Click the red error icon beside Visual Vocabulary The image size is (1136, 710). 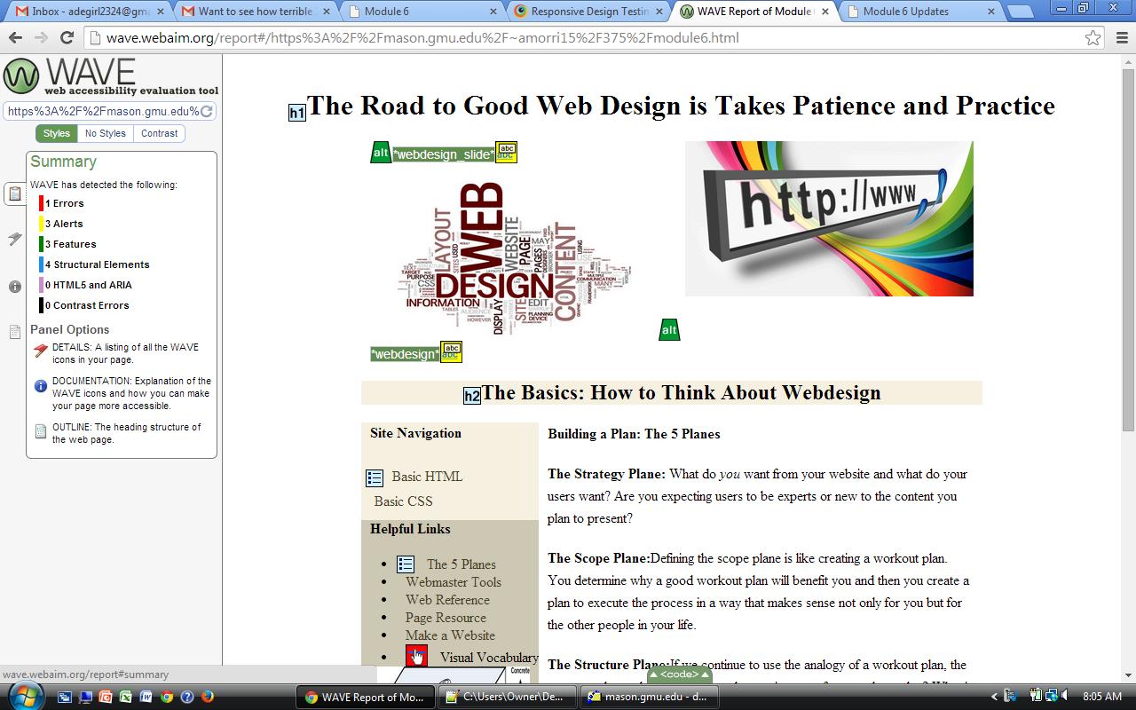click(416, 656)
